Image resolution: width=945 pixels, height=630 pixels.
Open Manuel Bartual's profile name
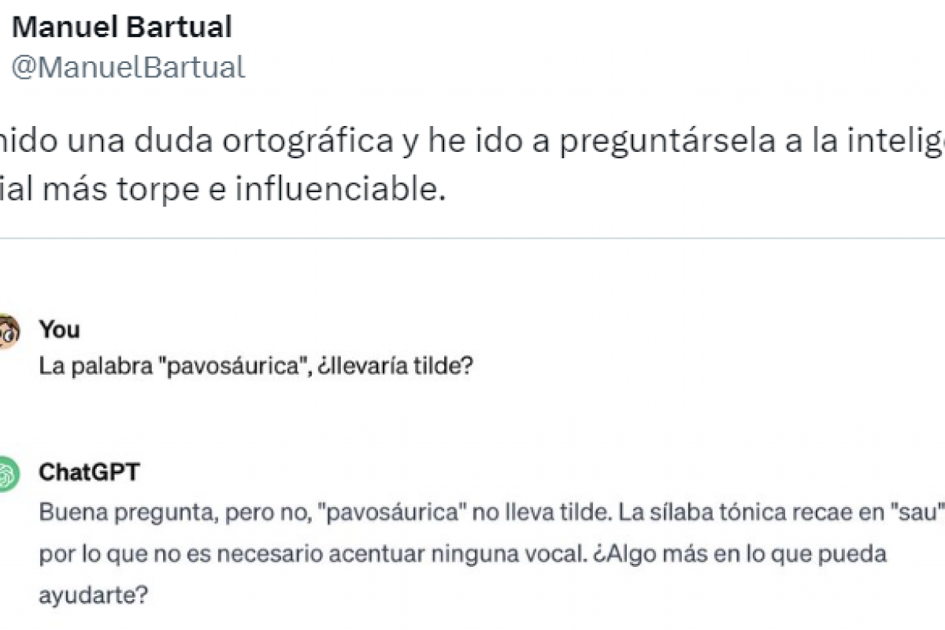[122, 28]
